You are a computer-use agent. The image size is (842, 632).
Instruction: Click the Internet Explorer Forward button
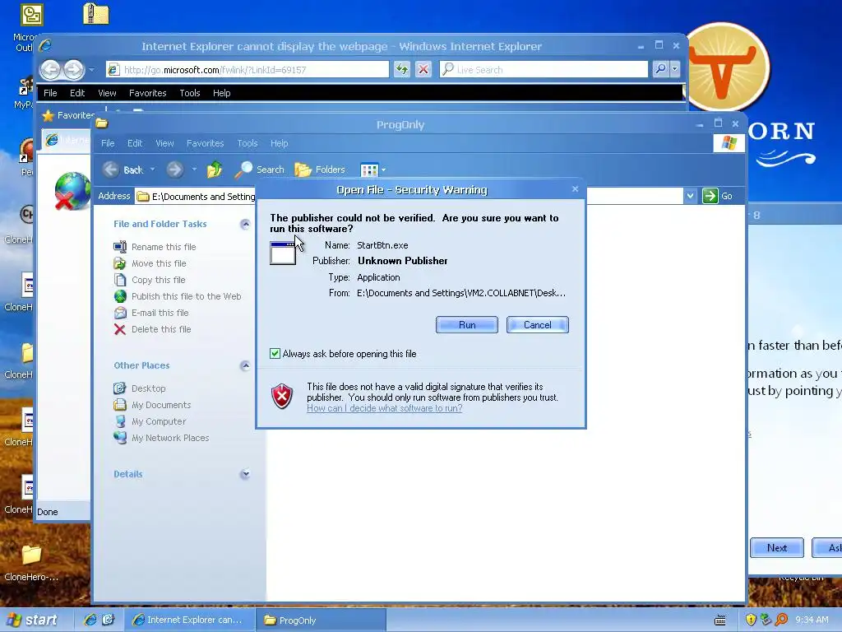tap(73, 69)
